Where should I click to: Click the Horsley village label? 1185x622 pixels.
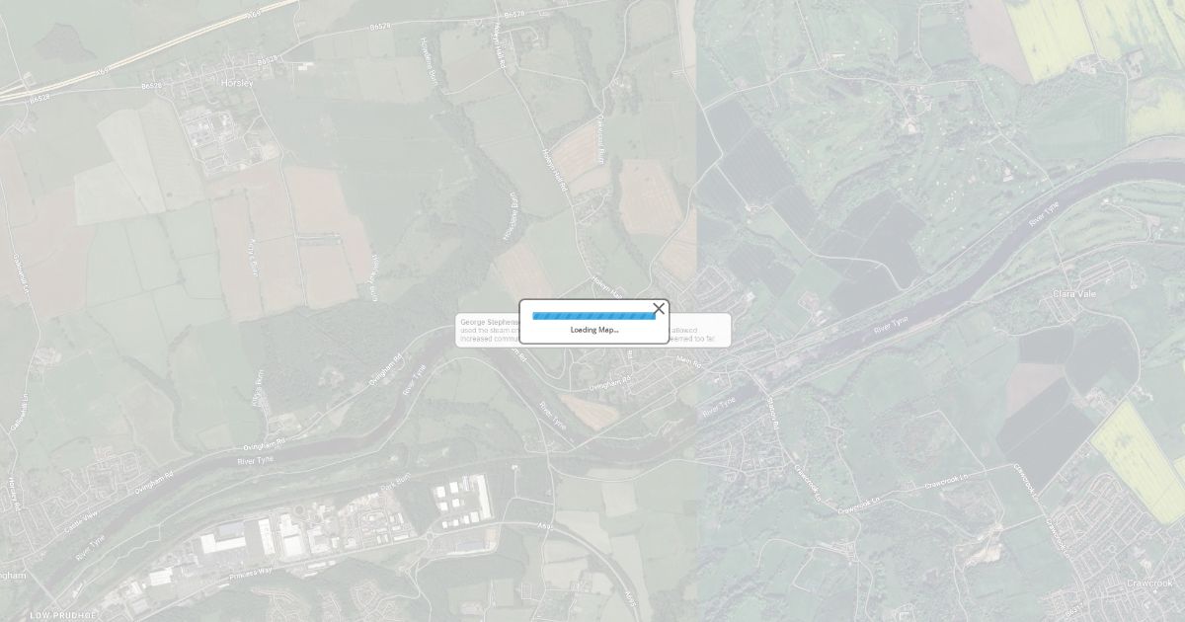tap(238, 84)
